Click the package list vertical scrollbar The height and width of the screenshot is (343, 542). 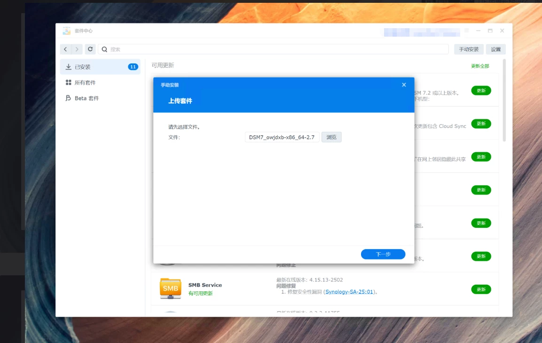pos(504,100)
